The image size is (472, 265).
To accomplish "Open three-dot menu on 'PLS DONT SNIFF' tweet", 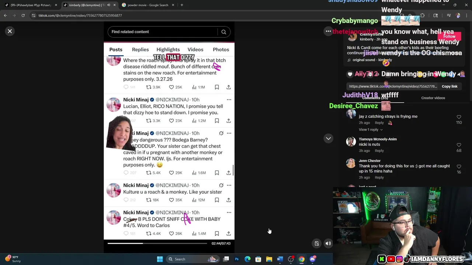I will [229, 212].
